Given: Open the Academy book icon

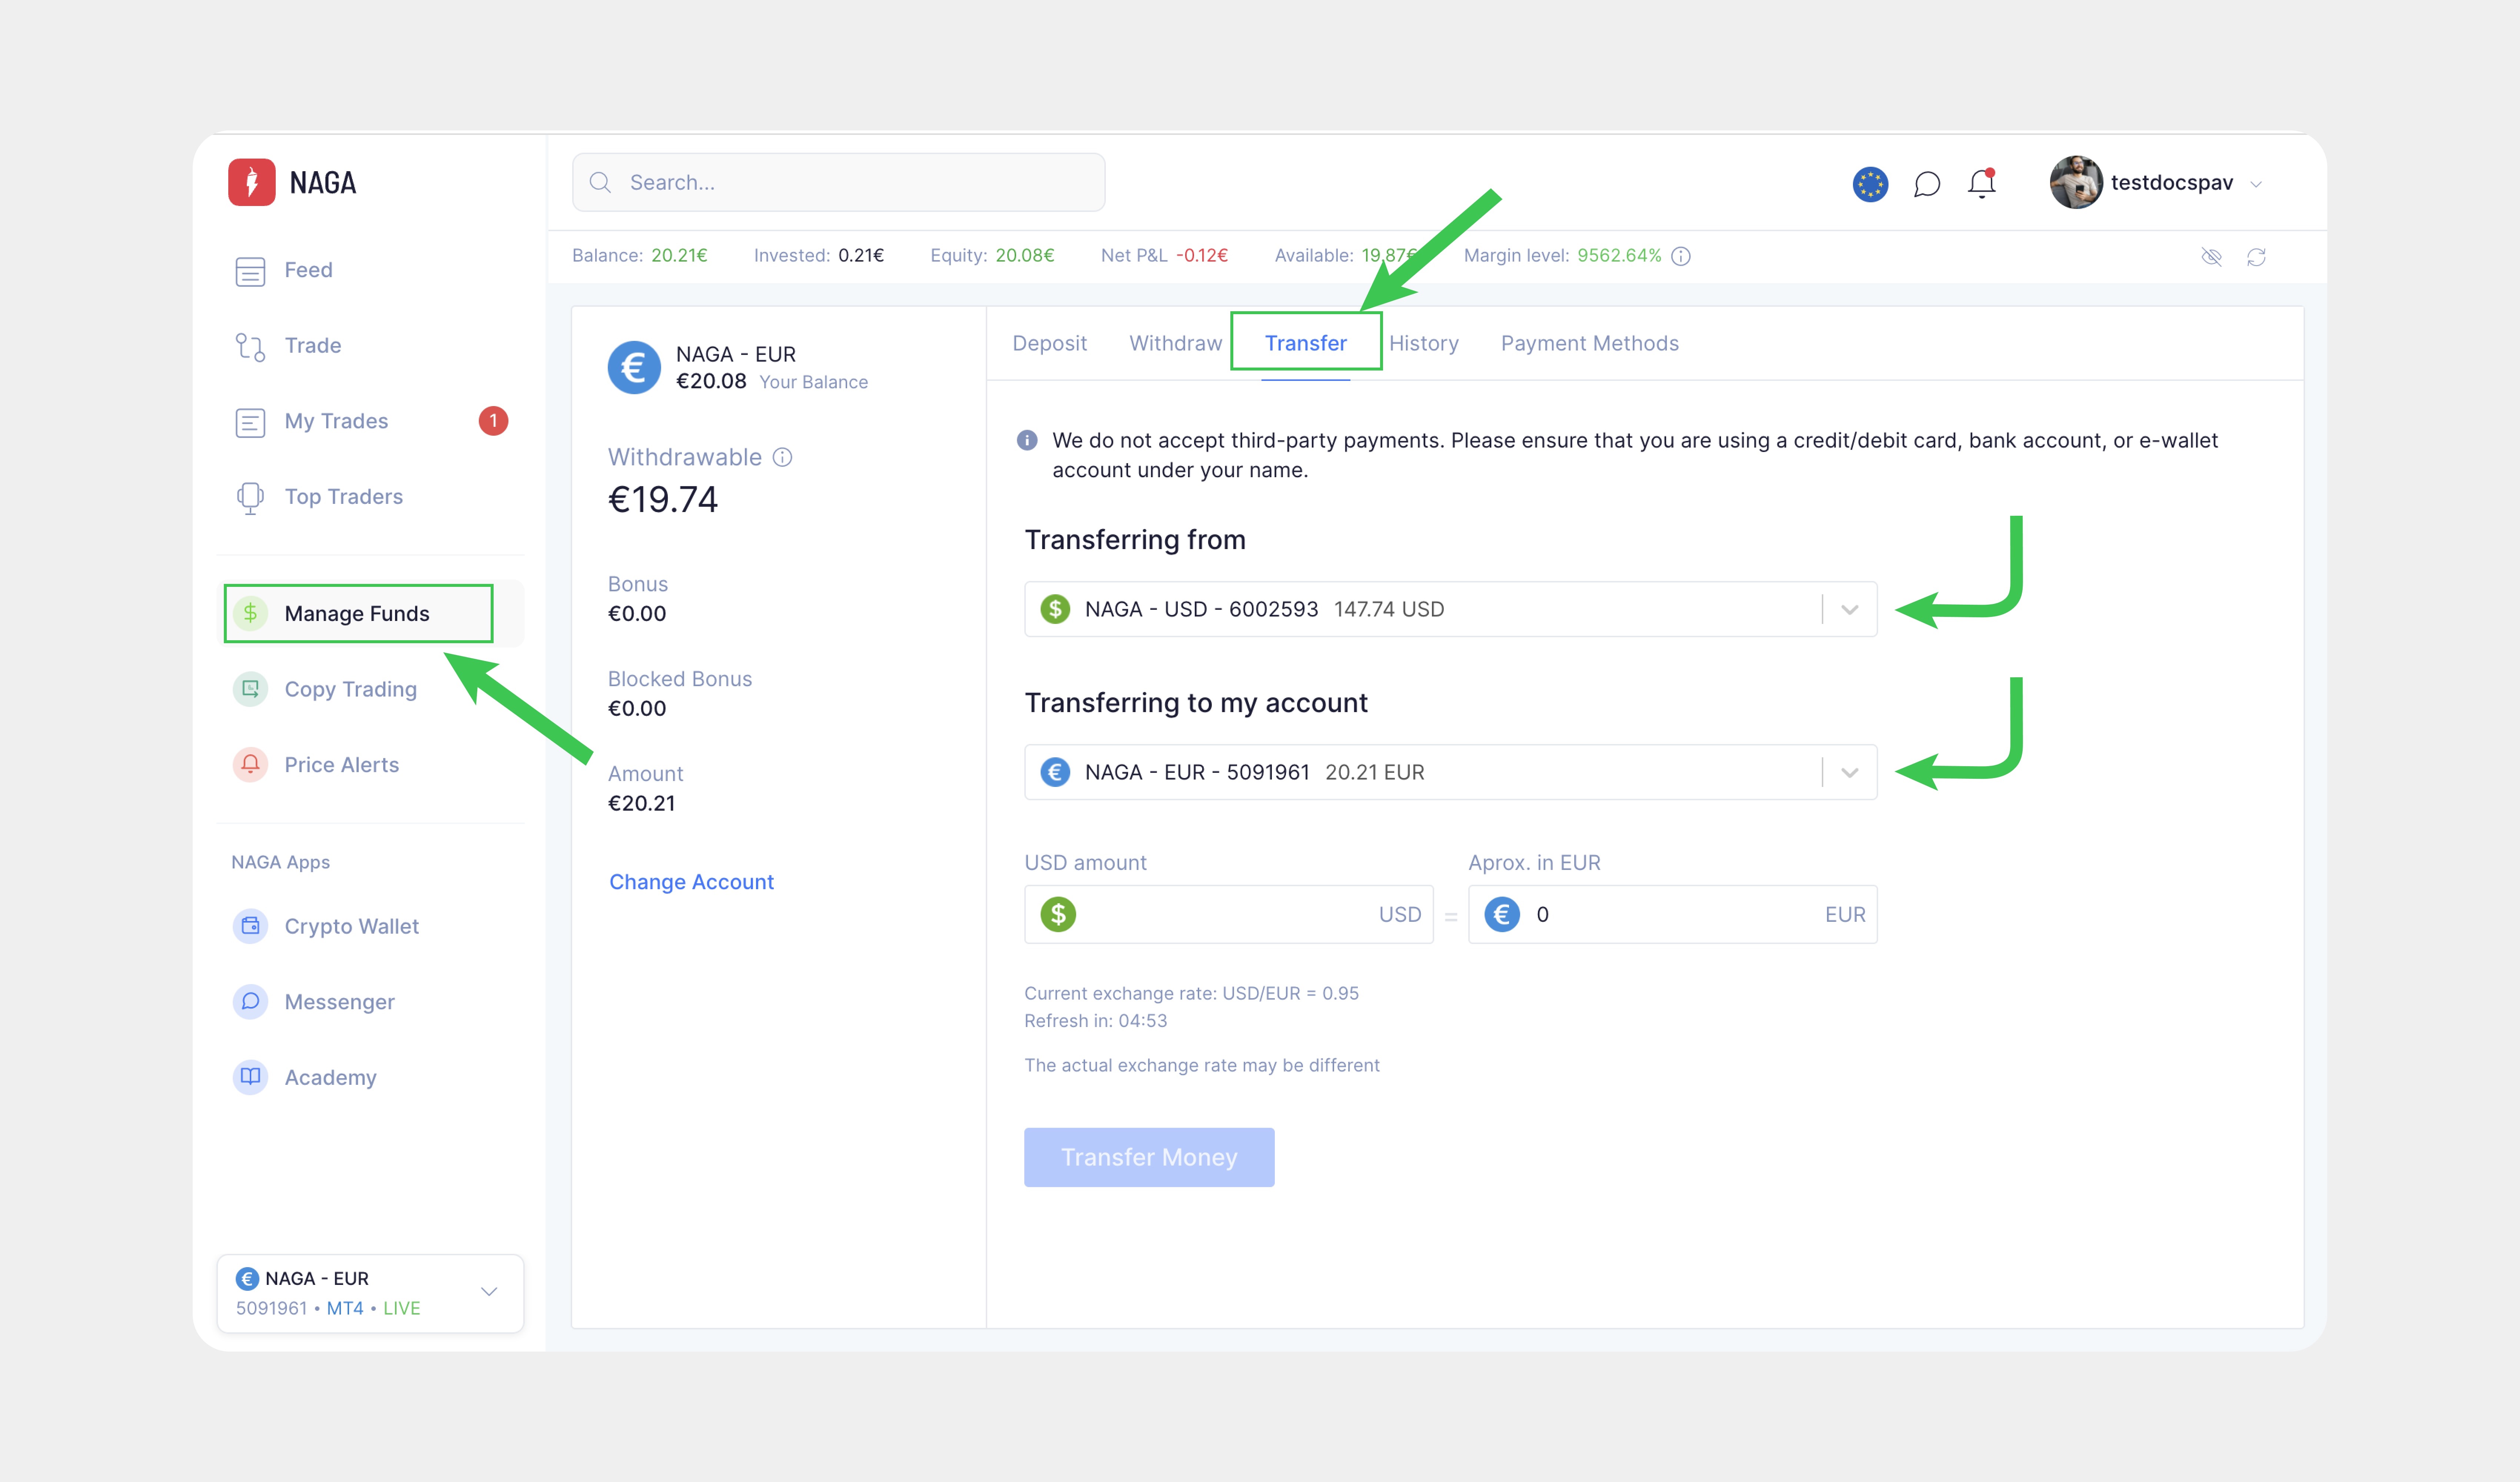Looking at the screenshot, I should 250,1077.
